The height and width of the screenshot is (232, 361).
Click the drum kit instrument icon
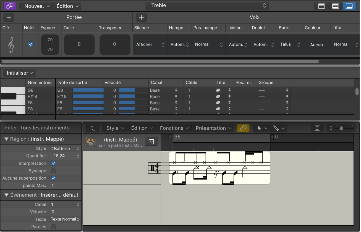tap(90, 142)
